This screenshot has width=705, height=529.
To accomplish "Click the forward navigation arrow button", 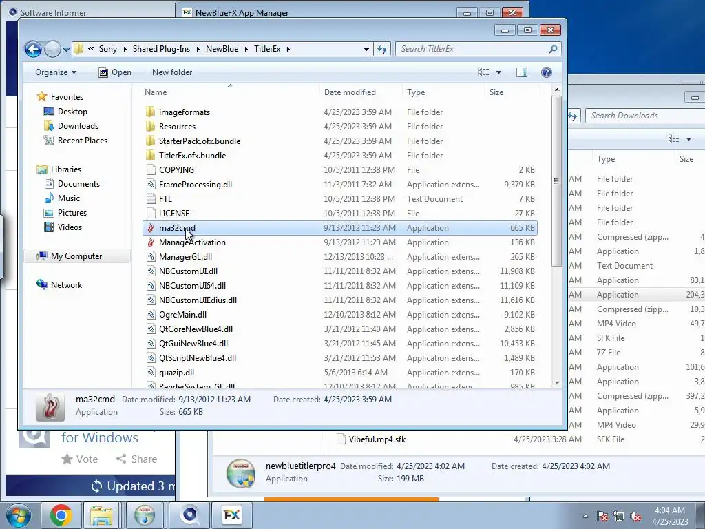I will pos(52,49).
